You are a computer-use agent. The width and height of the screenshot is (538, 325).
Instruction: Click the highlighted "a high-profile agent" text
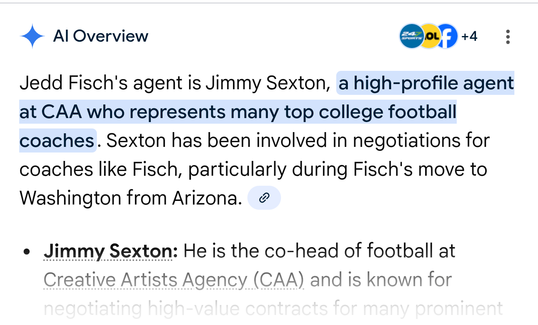(x=426, y=84)
